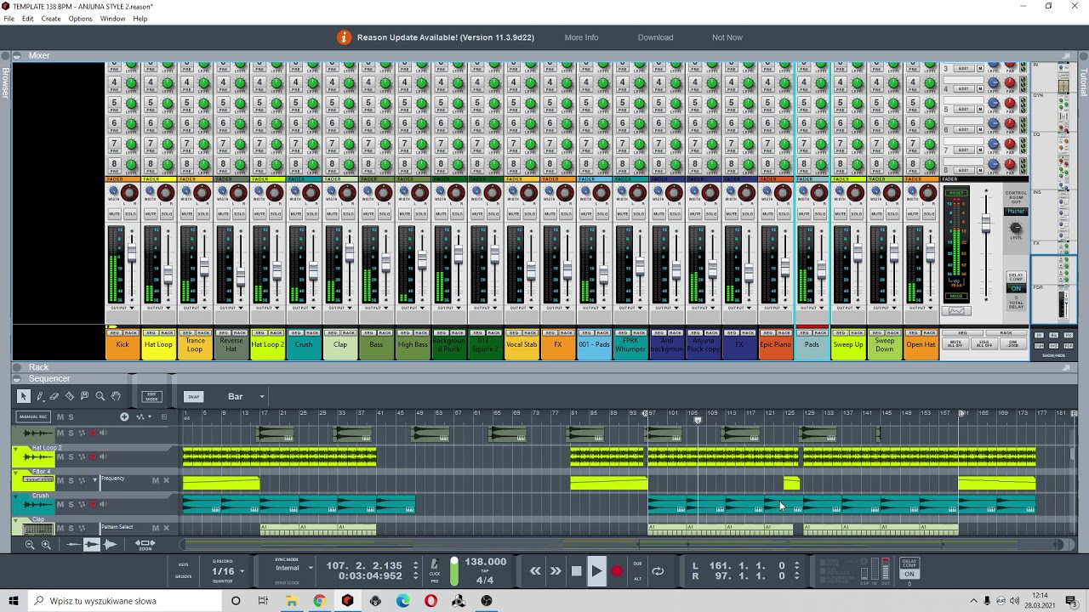Click the horizontal Zoom arrows icon
This screenshot has height=612, width=1089.
click(145, 544)
